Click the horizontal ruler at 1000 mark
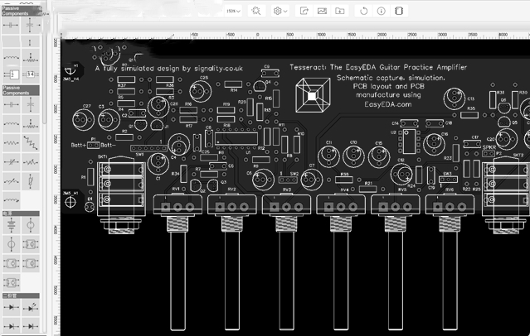This screenshot has height=336, width=530. click(321, 35)
